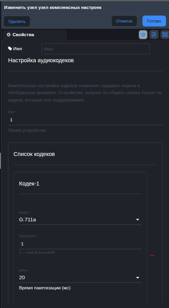The height and width of the screenshot is (308, 169).
Task: Expand the Кодек dropdown arrow
Action: coord(138,220)
